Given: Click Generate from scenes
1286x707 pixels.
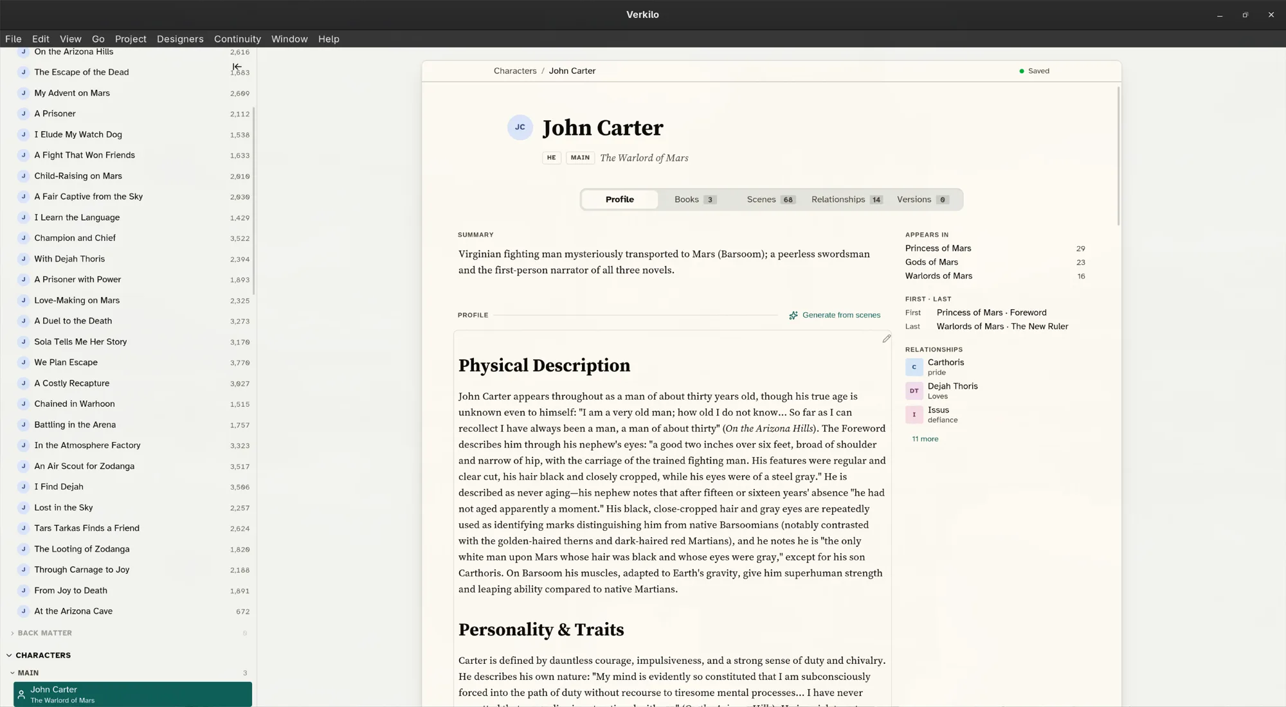Looking at the screenshot, I should 835,316.
